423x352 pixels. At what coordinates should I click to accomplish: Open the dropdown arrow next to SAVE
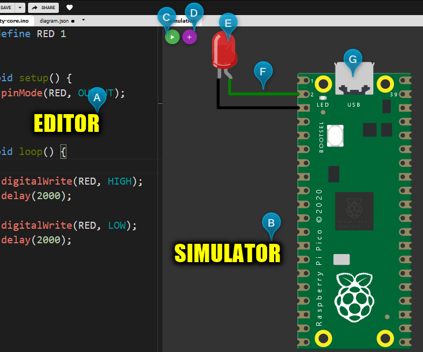(x=21, y=8)
